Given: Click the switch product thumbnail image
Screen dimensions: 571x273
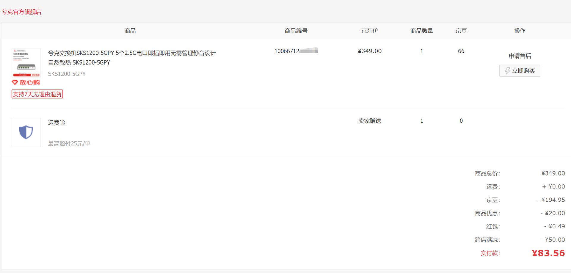Looking at the screenshot, I should (26, 63).
